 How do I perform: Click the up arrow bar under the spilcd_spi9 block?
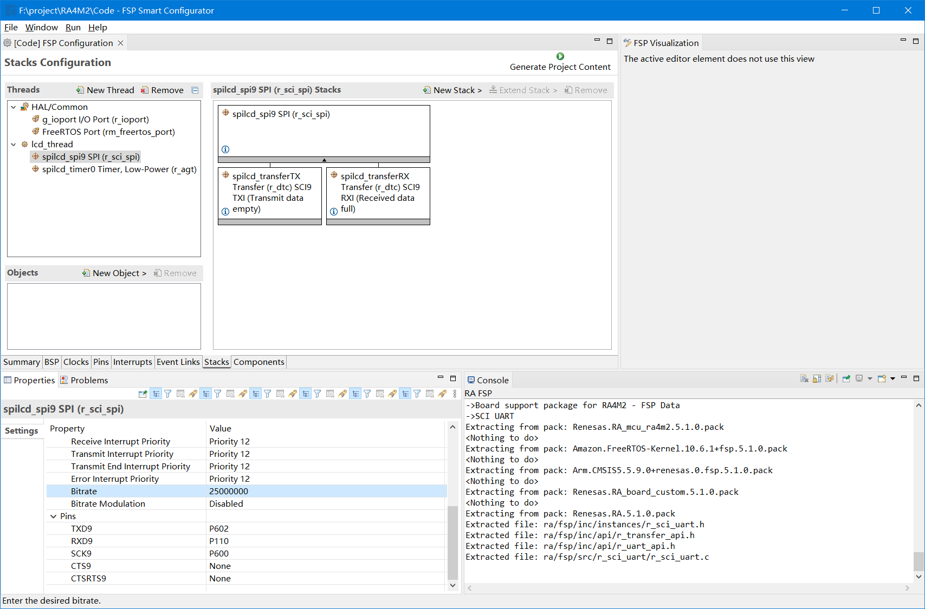click(324, 160)
